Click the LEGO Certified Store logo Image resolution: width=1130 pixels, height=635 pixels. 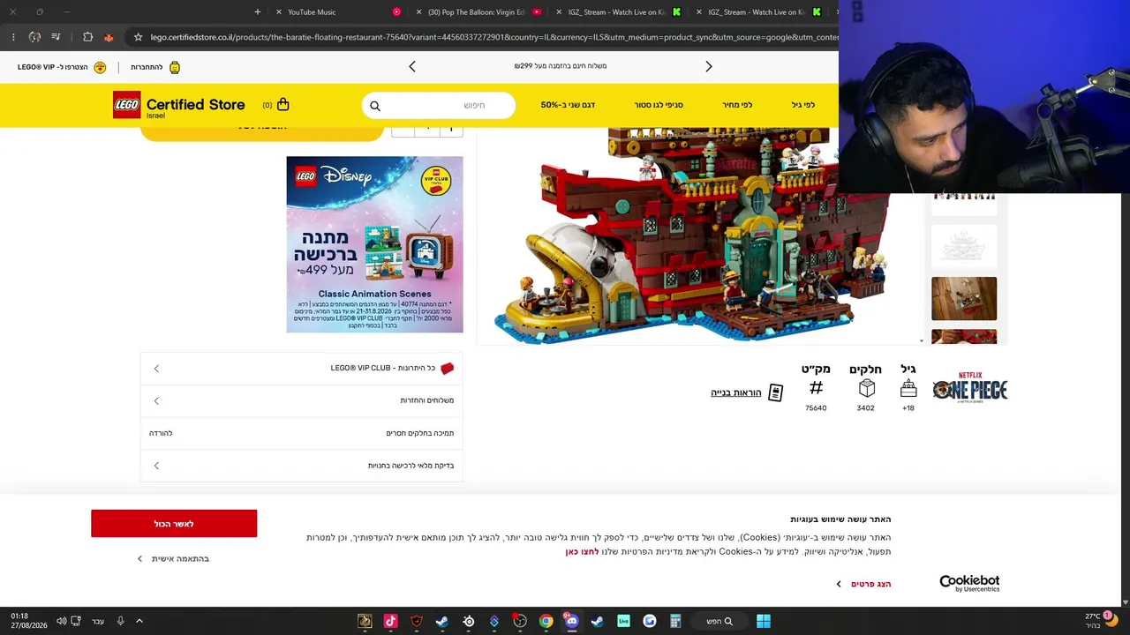(179, 106)
